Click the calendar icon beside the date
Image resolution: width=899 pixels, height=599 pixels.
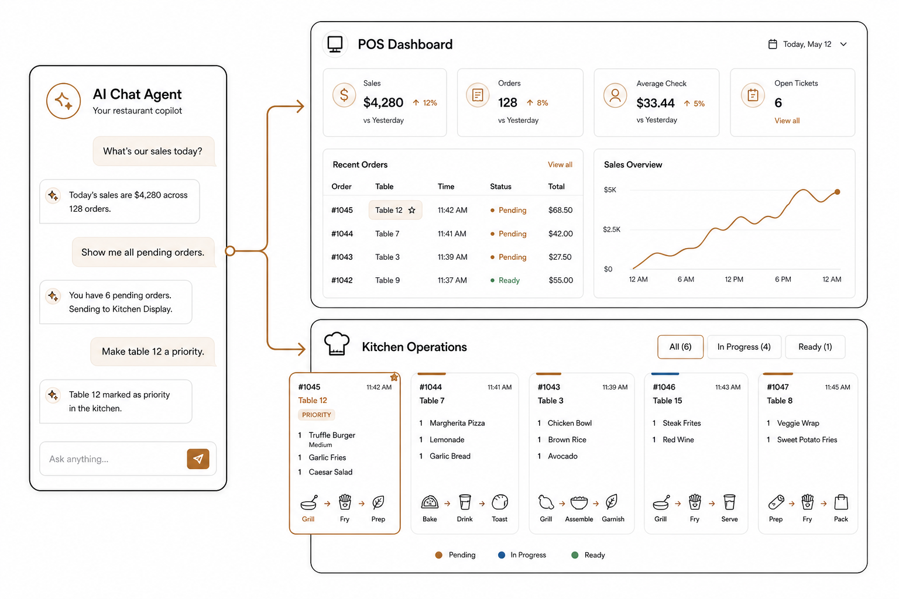773,44
